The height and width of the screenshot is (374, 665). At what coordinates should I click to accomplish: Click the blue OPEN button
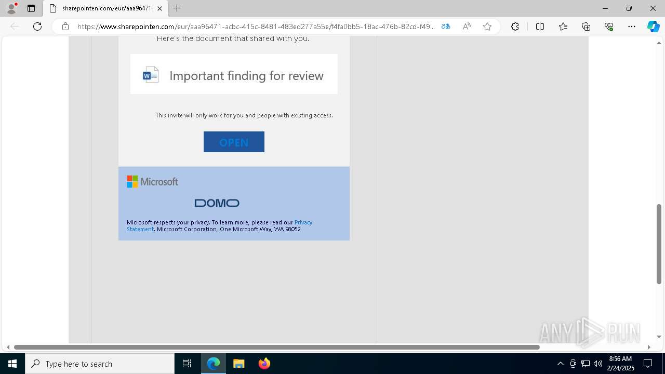[234, 142]
